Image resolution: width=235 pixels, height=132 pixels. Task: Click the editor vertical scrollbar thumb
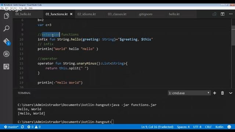pos(233,35)
